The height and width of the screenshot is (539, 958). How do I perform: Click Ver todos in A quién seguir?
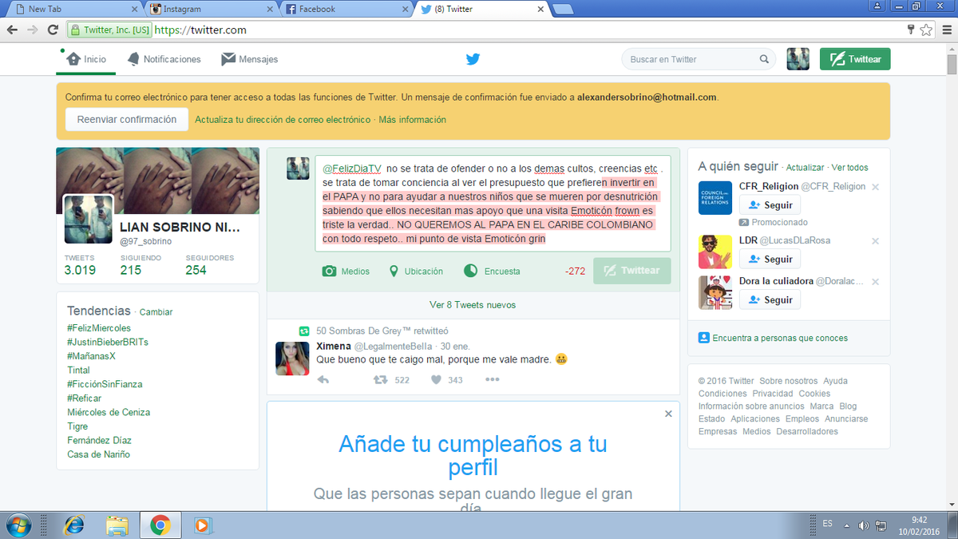click(x=849, y=168)
